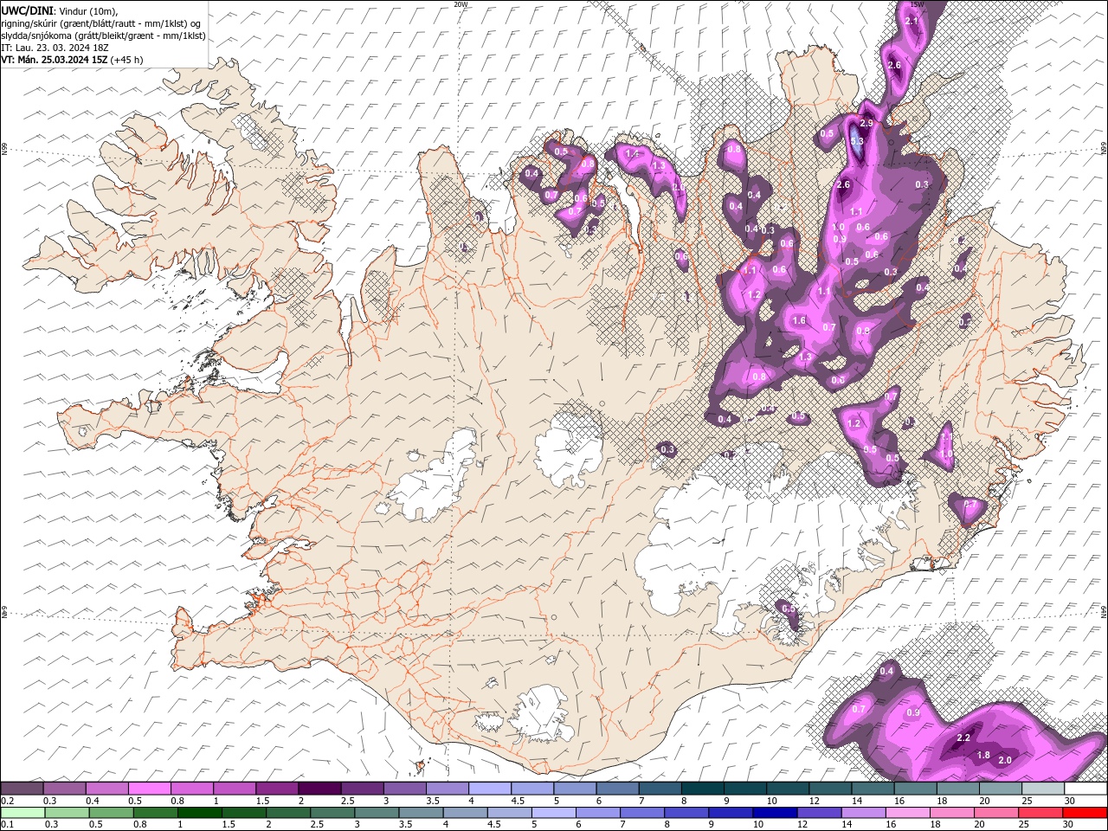
Task: Click the 'IT: Lau. 23. 03. 2024 18Z' line
Action: point(55,48)
